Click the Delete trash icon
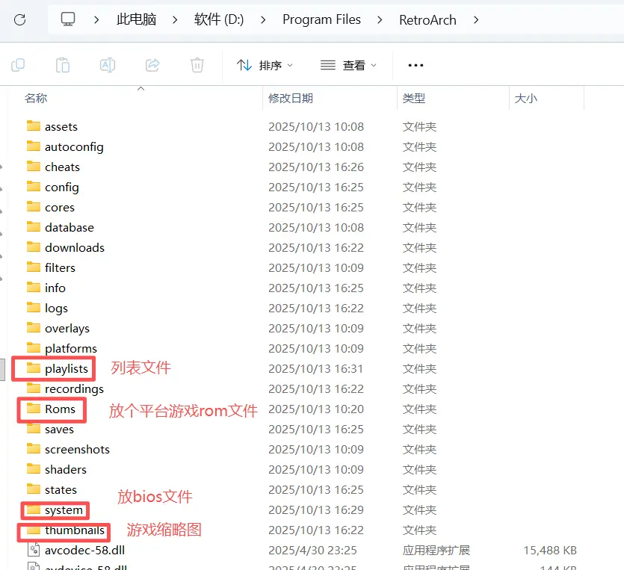Screen dimensions: 624x570 pos(197,65)
